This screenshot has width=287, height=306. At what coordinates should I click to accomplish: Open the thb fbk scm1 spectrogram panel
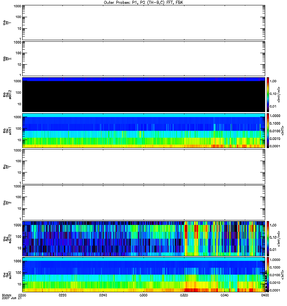143,130
